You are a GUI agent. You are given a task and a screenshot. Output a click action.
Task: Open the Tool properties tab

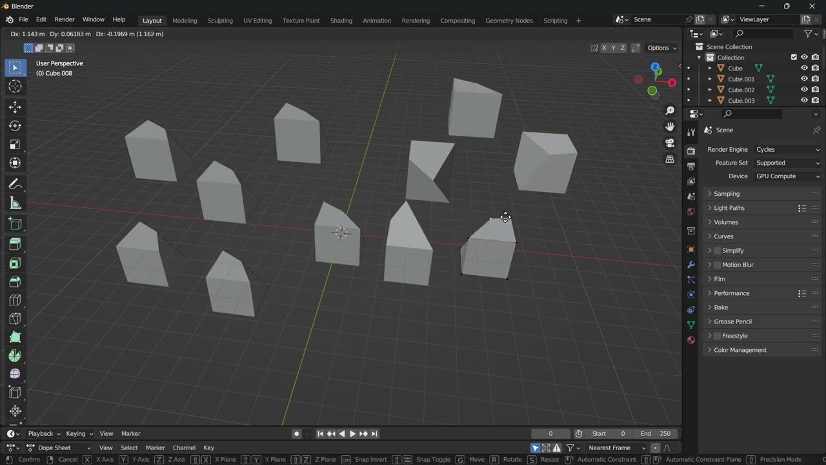[691, 132]
